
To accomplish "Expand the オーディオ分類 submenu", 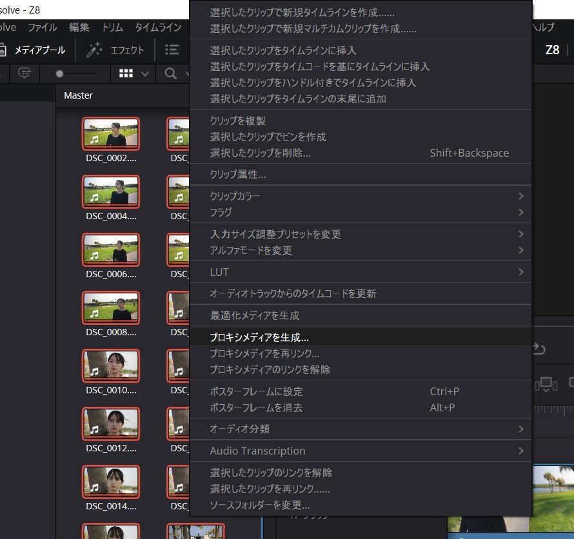I will (x=361, y=429).
